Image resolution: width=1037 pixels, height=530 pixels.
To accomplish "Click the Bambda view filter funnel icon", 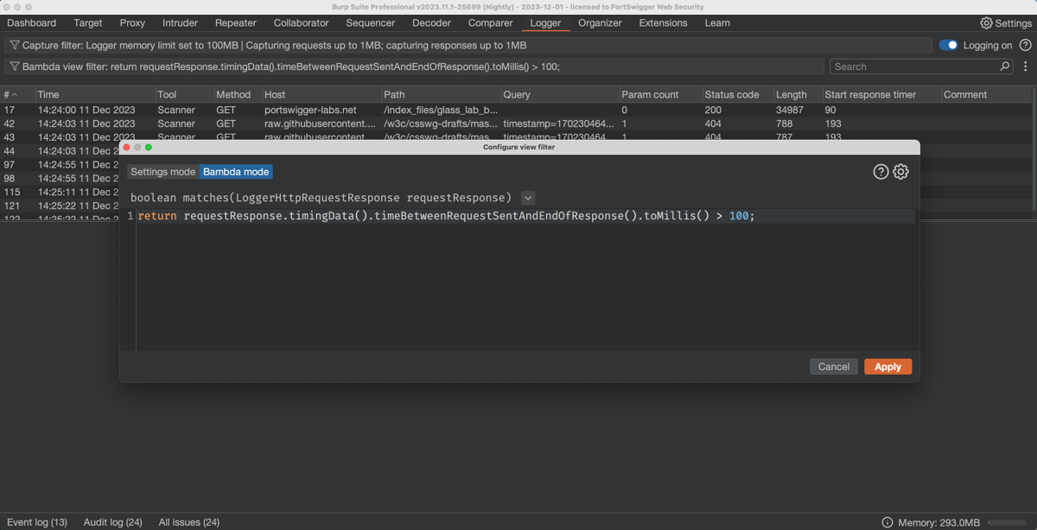I will [14, 66].
